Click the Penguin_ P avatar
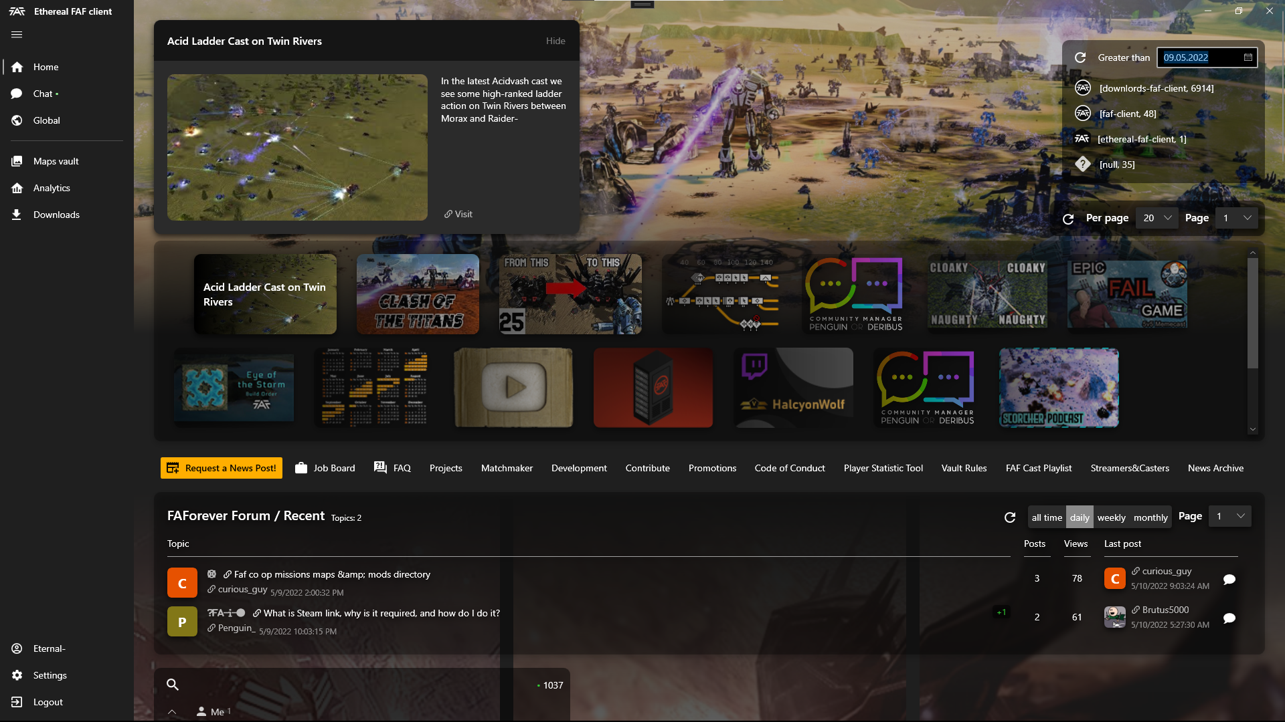Screen dimensions: 1285x722 tap(182, 622)
